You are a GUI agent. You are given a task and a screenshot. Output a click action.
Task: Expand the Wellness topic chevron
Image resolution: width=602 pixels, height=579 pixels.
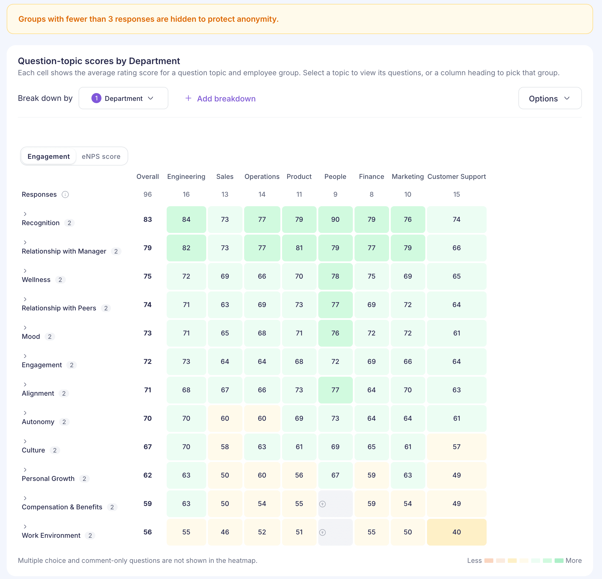(x=25, y=271)
